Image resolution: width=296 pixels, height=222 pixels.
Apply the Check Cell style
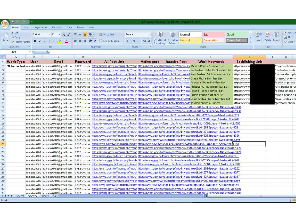point(237,40)
